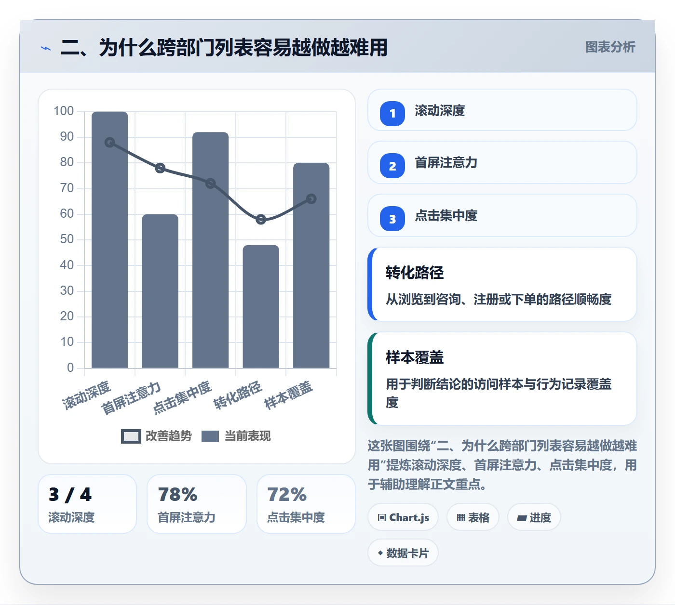Image resolution: width=675 pixels, height=605 pixels.
Task: Click the 表格 grid icon
Action: (x=461, y=518)
